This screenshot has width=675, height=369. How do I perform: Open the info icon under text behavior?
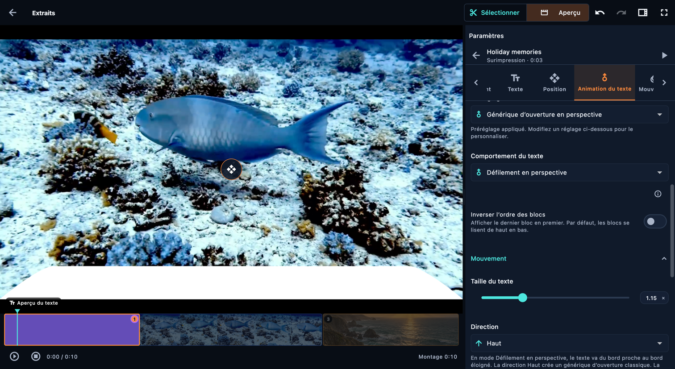click(x=658, y=194)
